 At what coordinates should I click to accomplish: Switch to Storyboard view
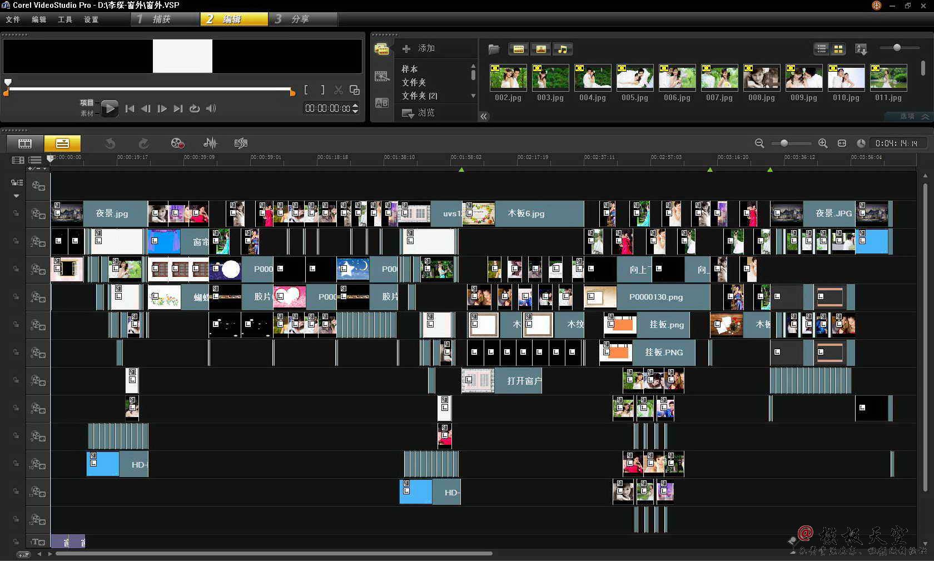25,143
